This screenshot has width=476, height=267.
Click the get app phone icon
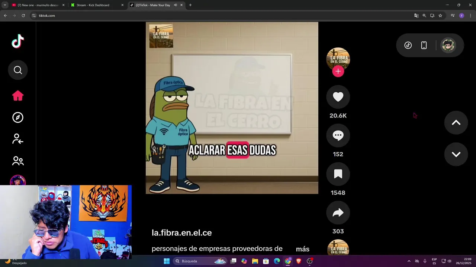click(x=424, y=45)
